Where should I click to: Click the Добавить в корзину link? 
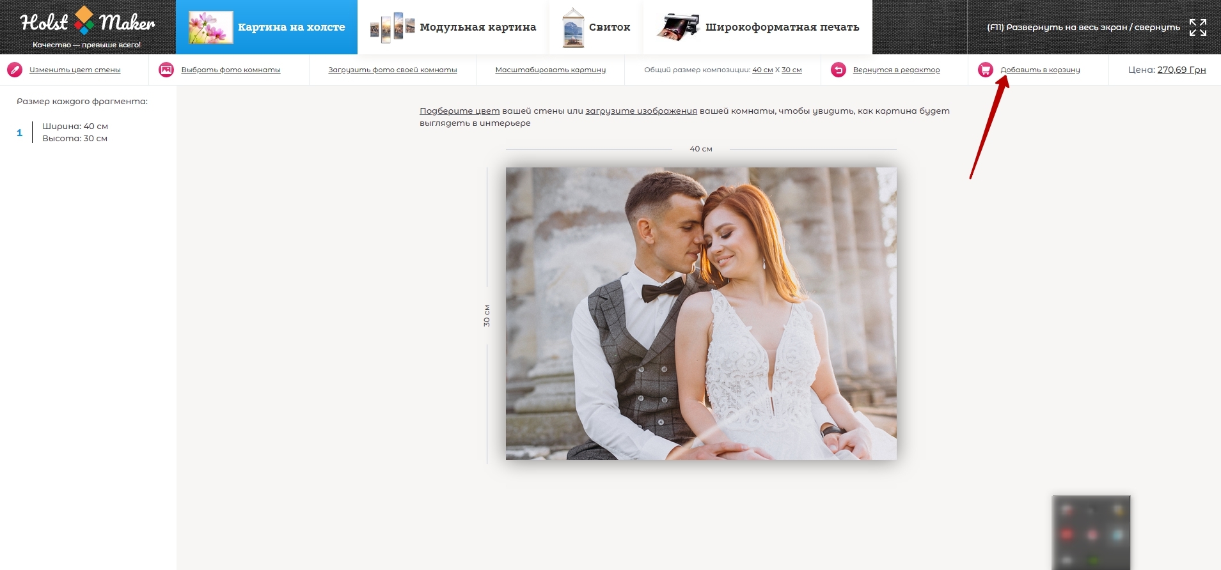[x=1040, y=70]
